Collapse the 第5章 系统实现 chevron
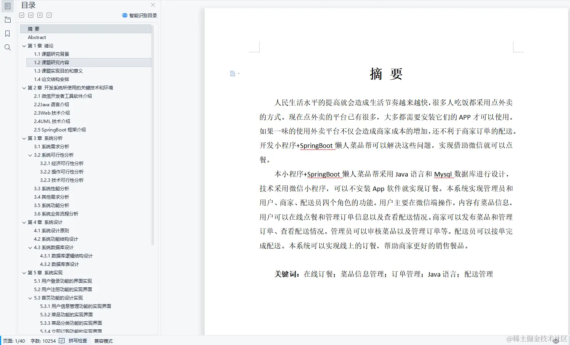 point(24,273)
